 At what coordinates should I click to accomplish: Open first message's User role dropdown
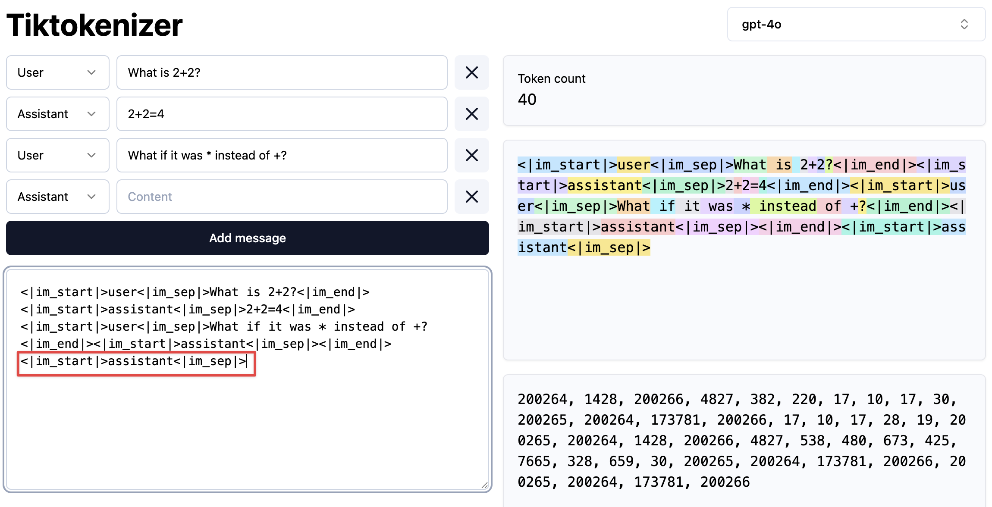[57, 72]
